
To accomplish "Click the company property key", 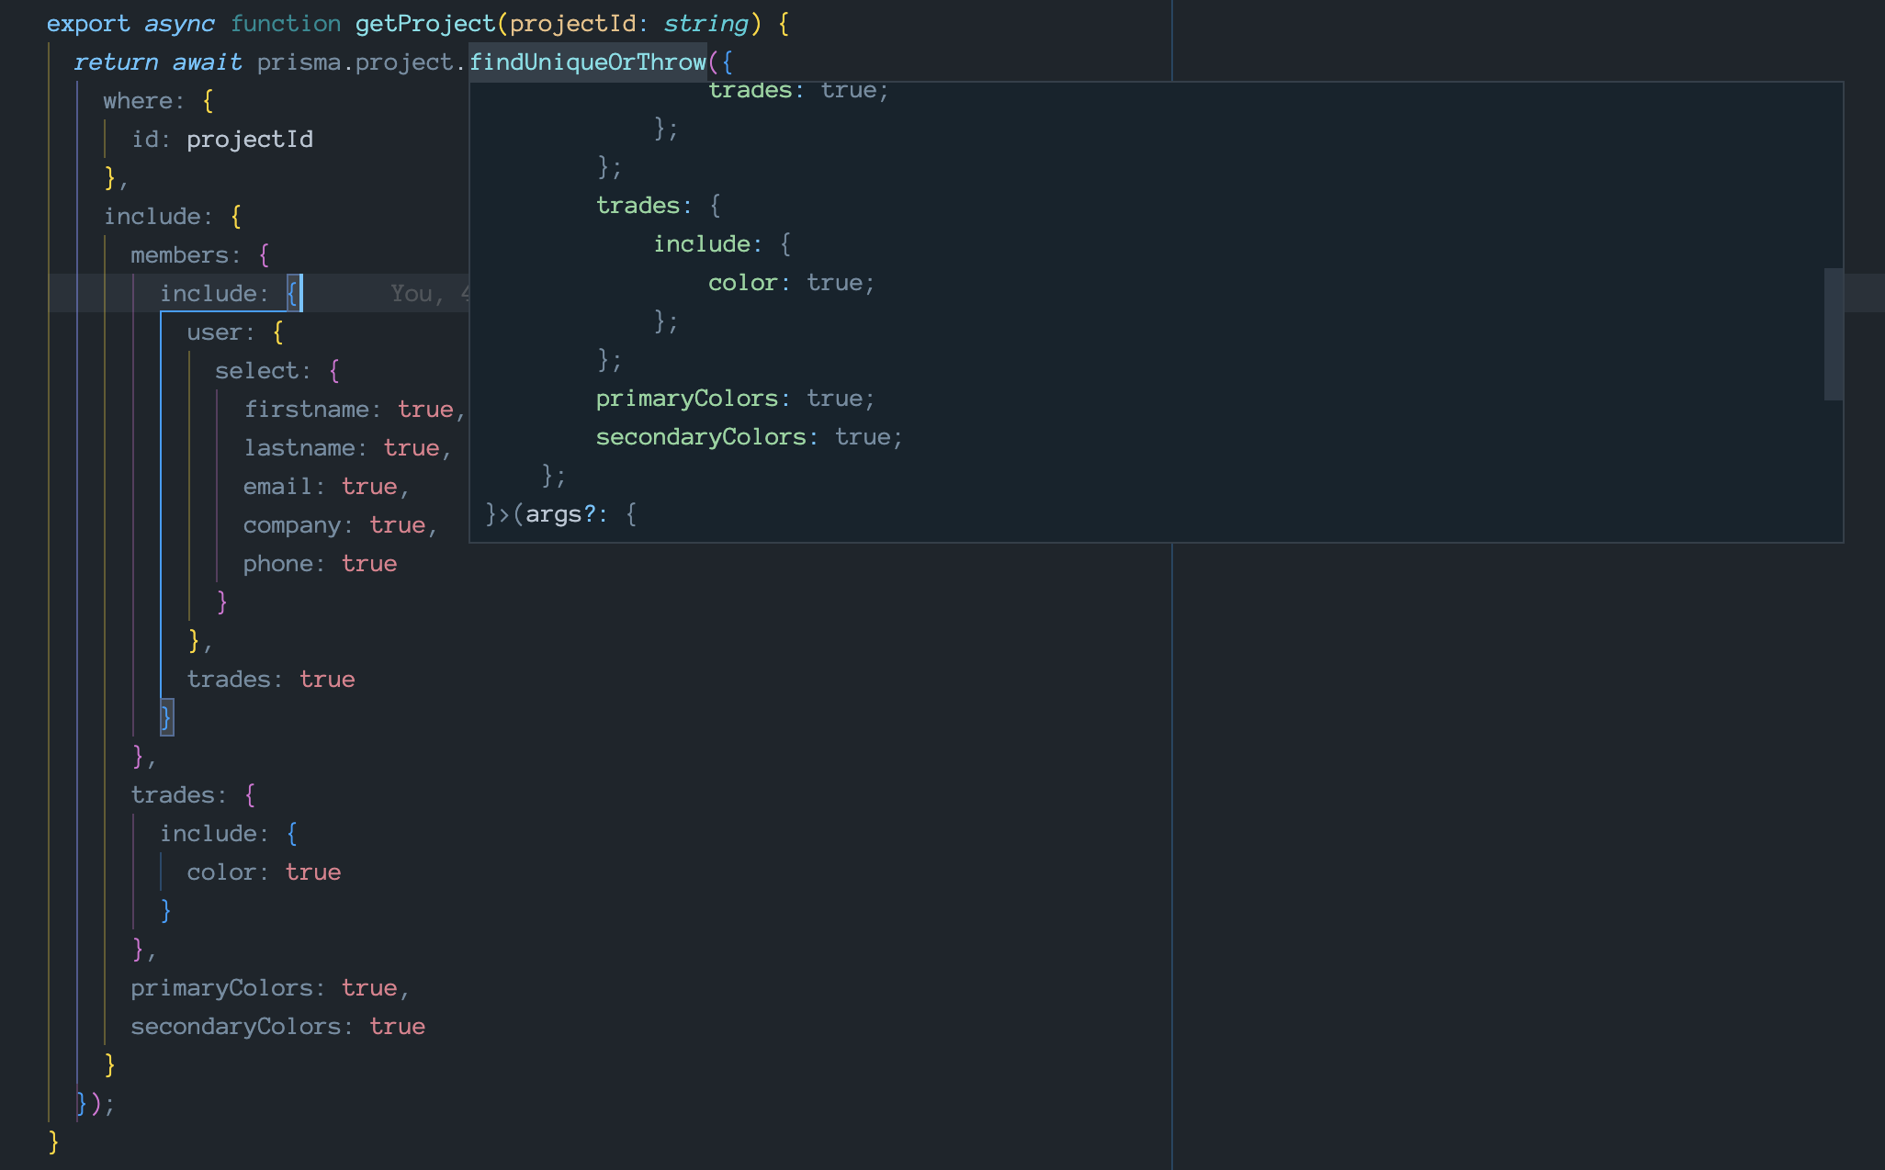I will pyautogui.click(x=291, y=525).
